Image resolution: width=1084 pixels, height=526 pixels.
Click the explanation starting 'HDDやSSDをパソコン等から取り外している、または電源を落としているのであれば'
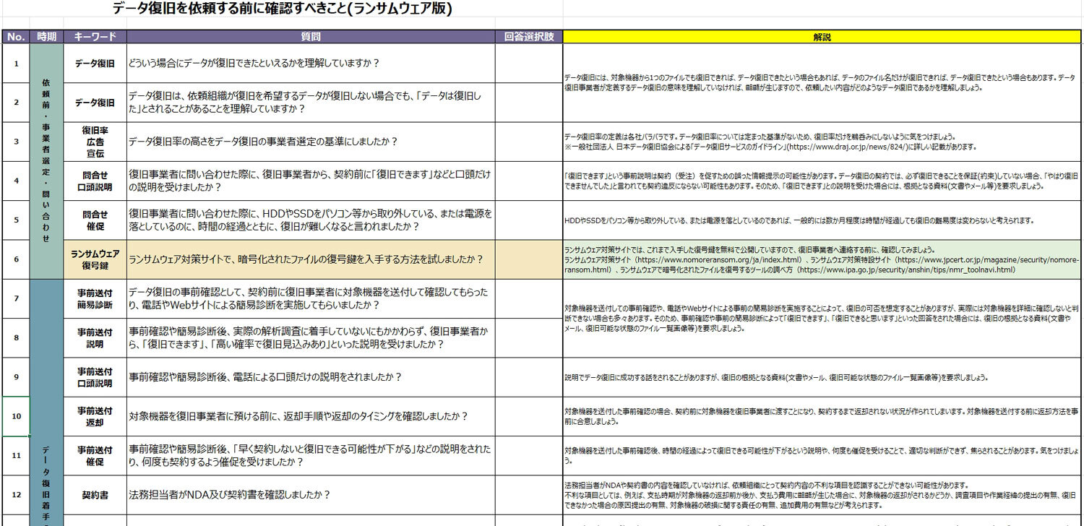click(823, 220)
